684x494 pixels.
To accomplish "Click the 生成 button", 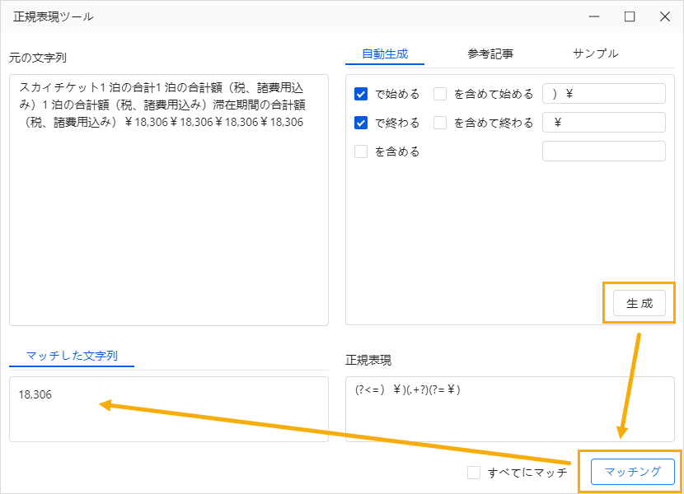I will 639,303.
